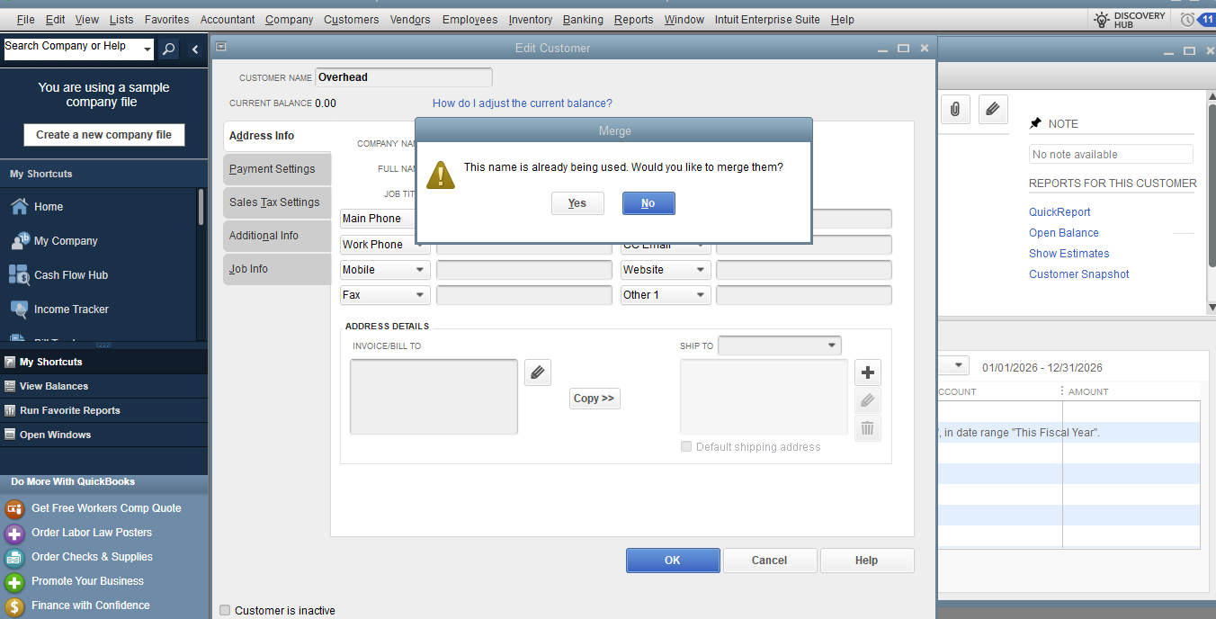Click the Note pin icon
The image size is (1216, 619).
tap(1036, 123)
